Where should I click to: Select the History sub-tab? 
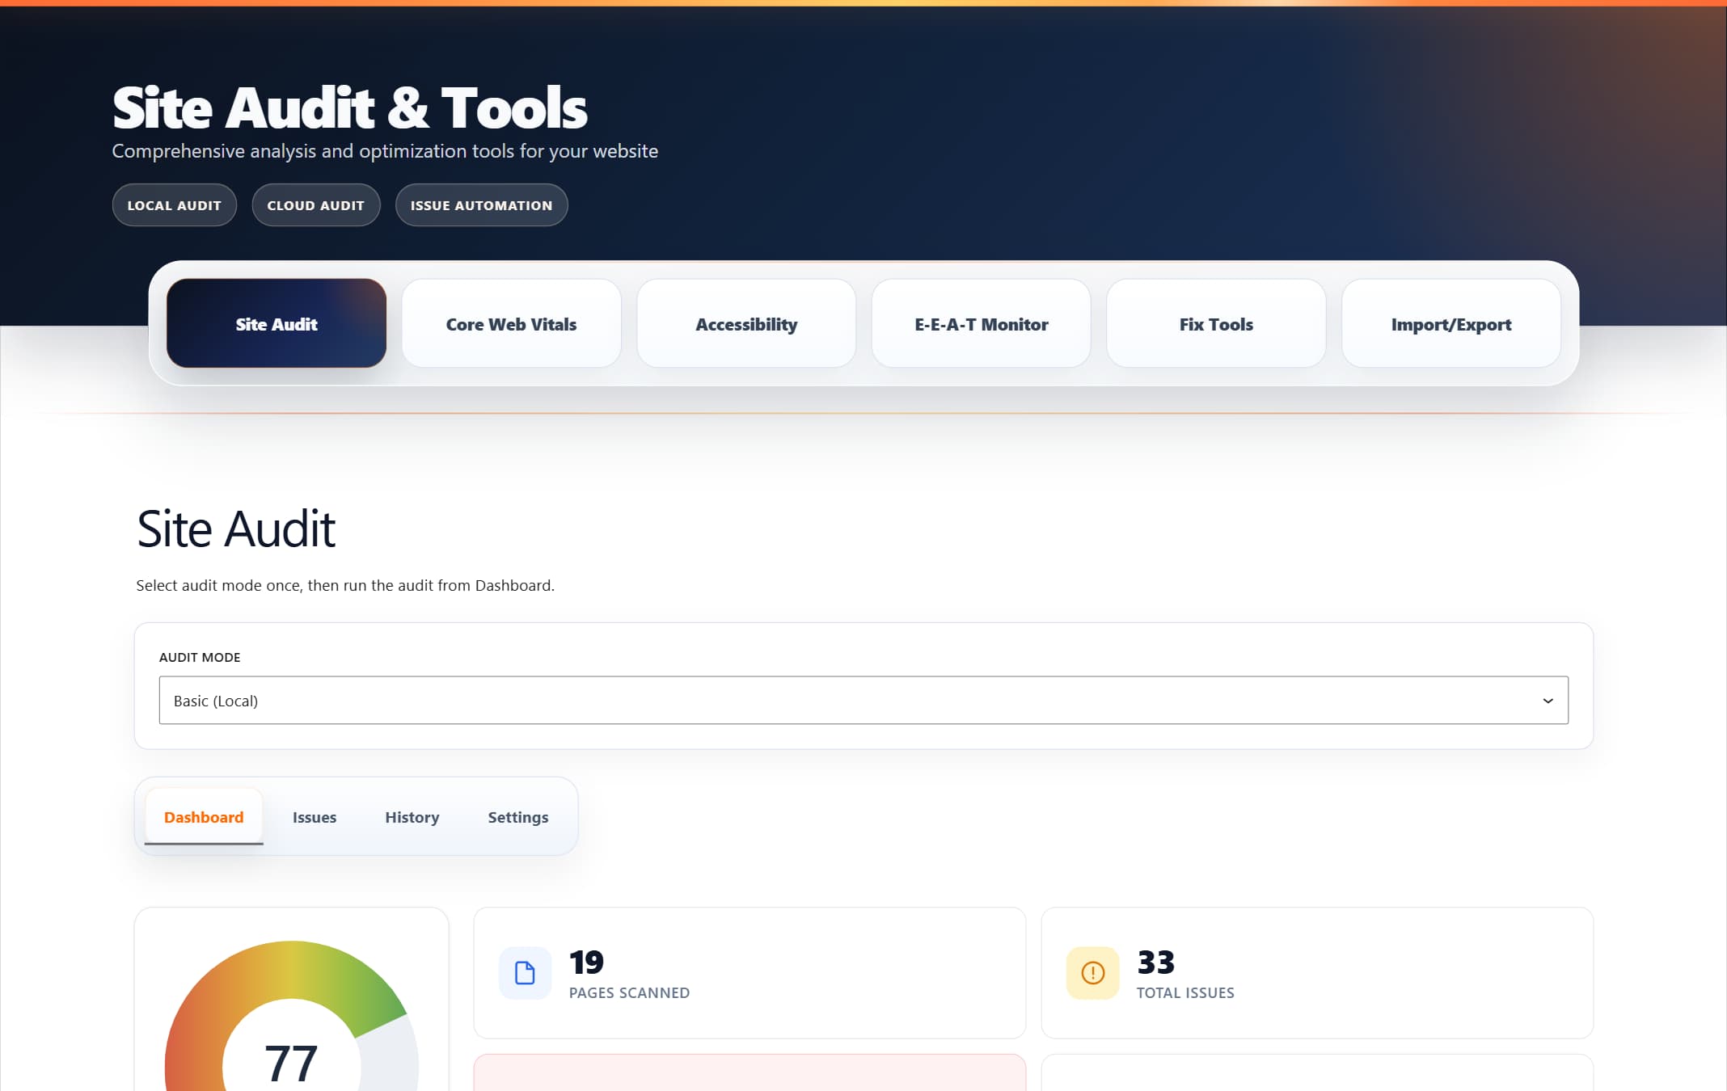pos(412,817)
